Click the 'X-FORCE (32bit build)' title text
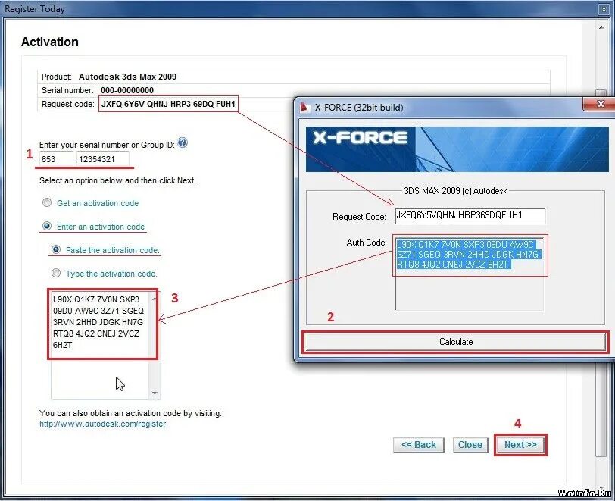 point(359,107)
